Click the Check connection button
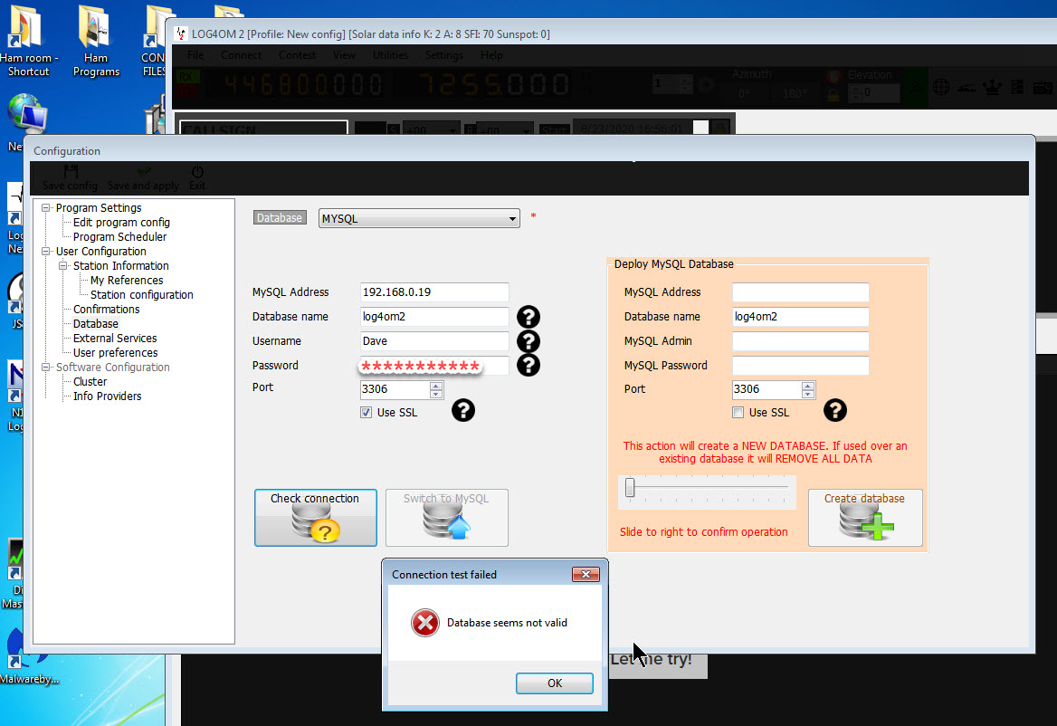The width and height of the screenshot is (1057, 726). click(316, 518)
